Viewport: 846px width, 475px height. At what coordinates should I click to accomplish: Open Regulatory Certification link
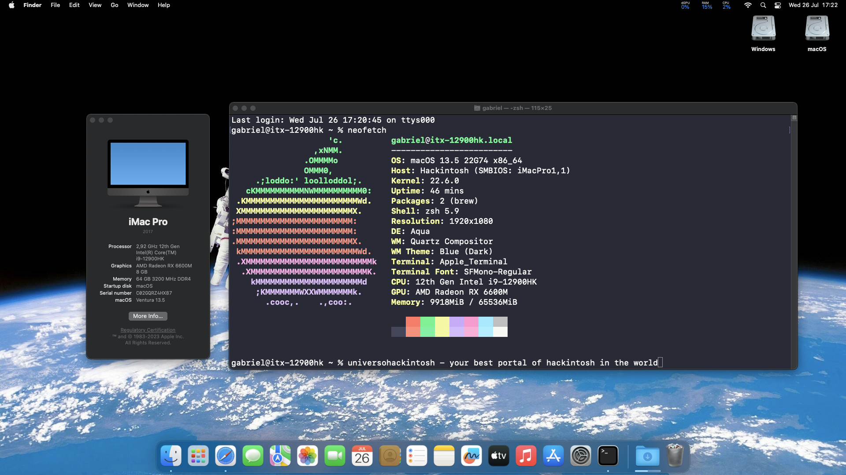point(148,330)
